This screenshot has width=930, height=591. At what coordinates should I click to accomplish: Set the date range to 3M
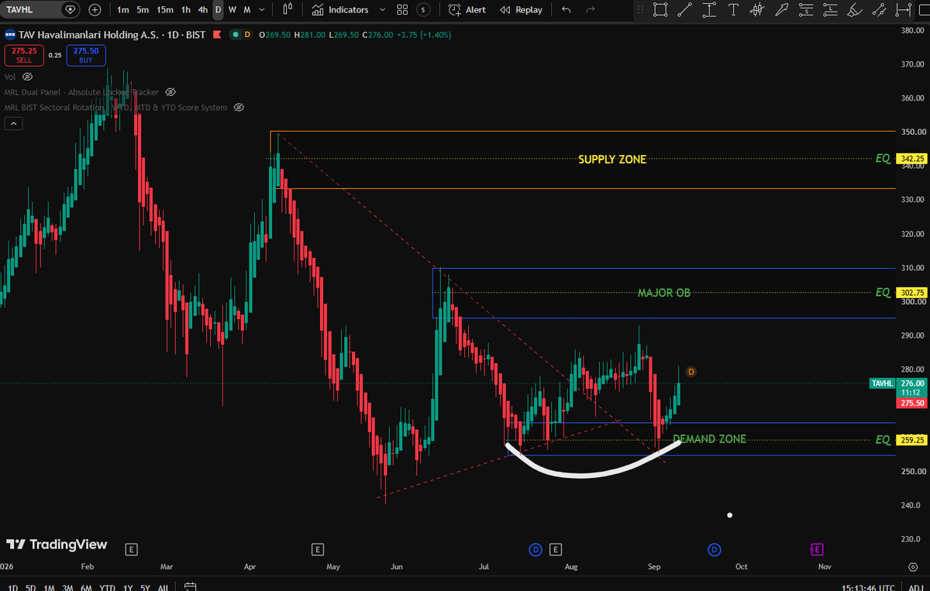pos(68,588)
